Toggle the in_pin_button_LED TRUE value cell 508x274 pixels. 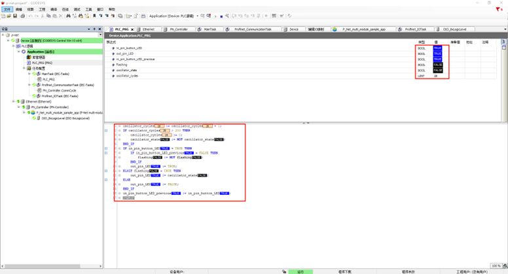coord(437,48)
